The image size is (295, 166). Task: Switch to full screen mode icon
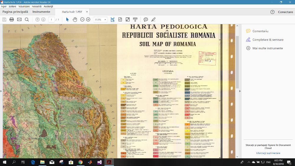tap(127, 19)
